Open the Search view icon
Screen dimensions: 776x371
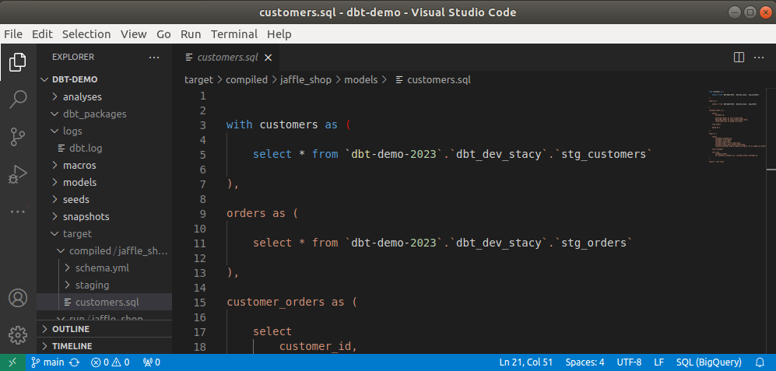[18, 99]
